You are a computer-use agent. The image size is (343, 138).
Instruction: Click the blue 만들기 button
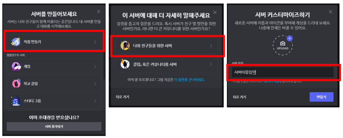click(x=321, y=97)
